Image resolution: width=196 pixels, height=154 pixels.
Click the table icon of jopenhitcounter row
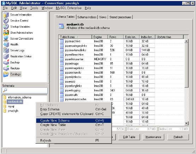(62, 59)
